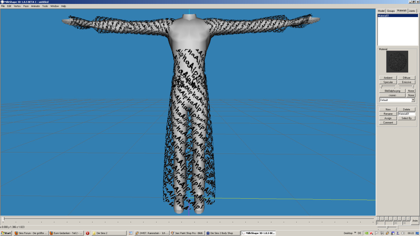The height and width of the screenshot is (236, 420).
Task: Switch to the Groups tab
Action: point(391,11)
